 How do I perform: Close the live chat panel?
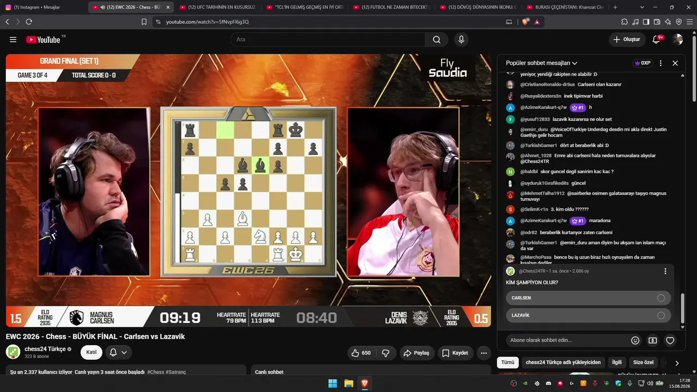(675, 63)
